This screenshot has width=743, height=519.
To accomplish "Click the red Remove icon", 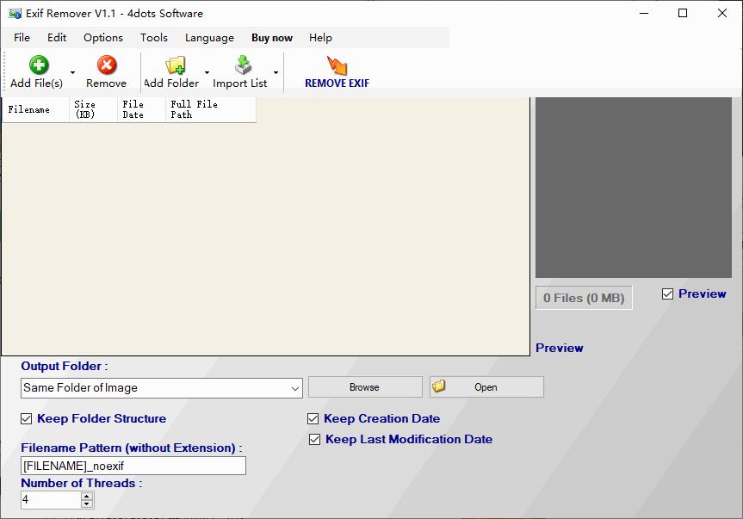I will 107,65.
